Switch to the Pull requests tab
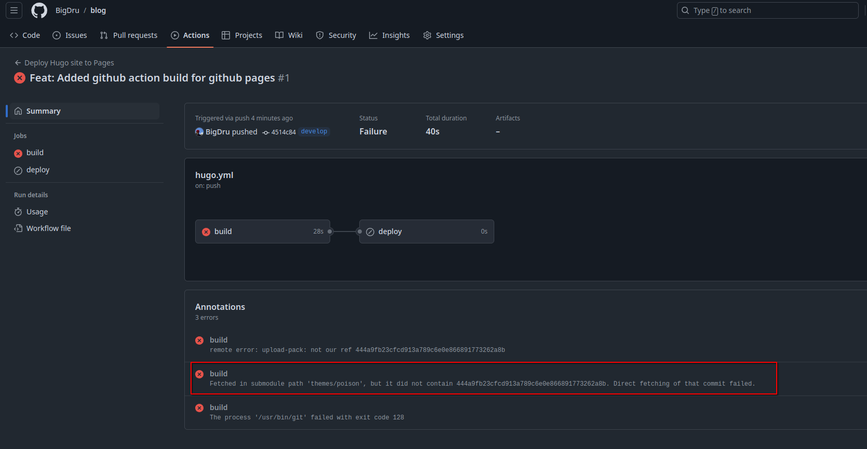867x449 pixels. pyautogui.click(x=129, y=35)
